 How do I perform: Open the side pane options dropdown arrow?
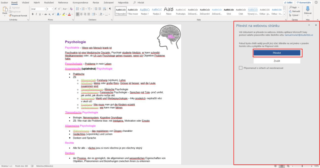tap(309, 25)
